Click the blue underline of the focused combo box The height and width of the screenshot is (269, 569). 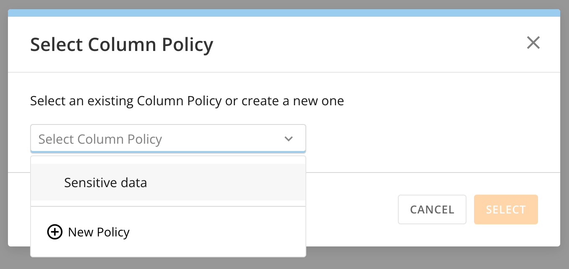[x=168, y=152]
